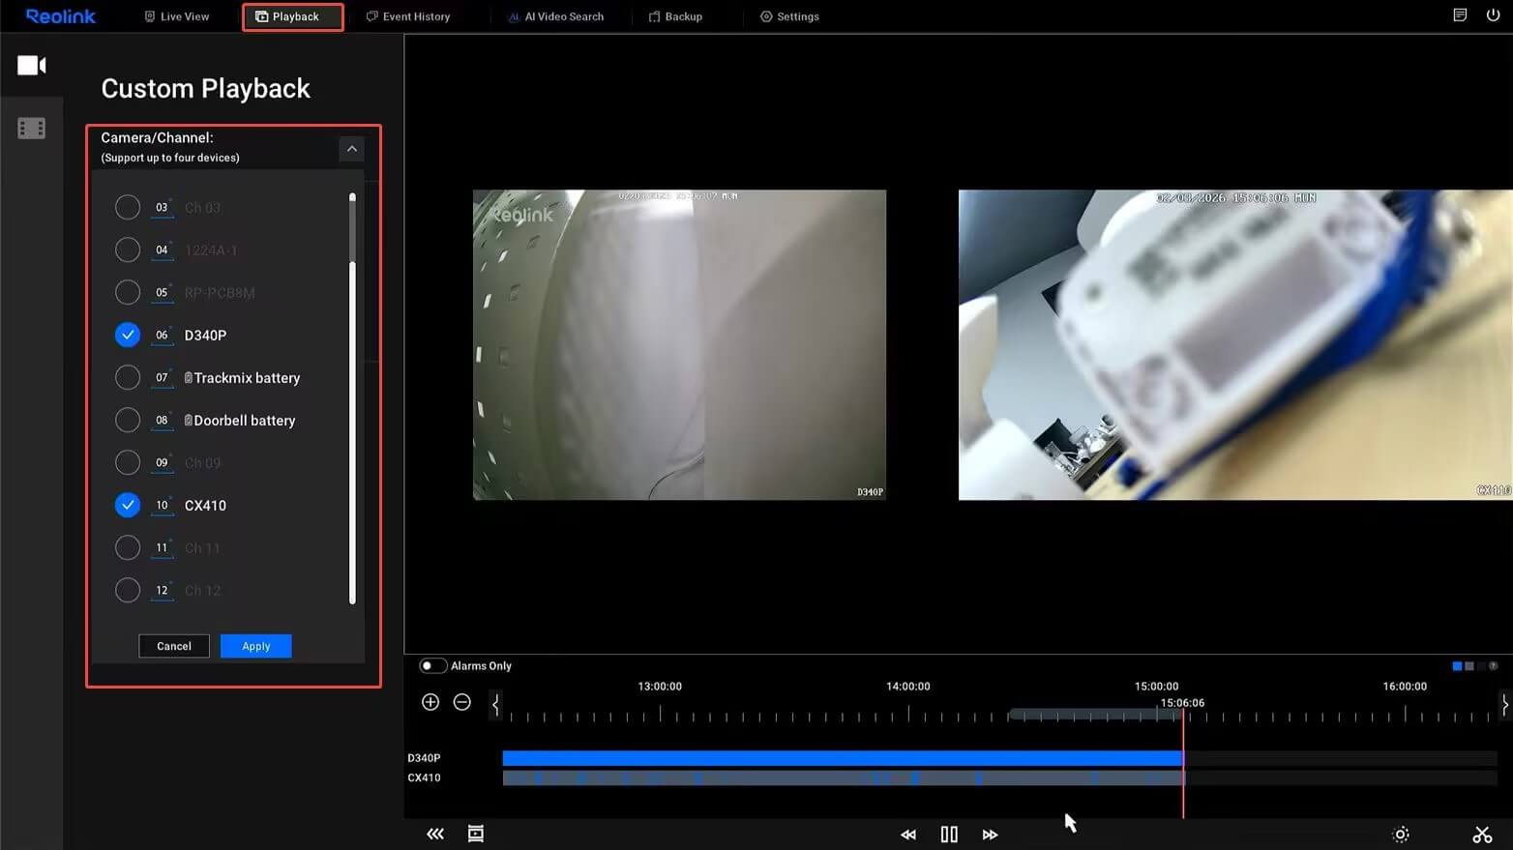The image size is (1513, 850).
Task: Click the left timeline arrow expander
Action: tap(496, 705)
